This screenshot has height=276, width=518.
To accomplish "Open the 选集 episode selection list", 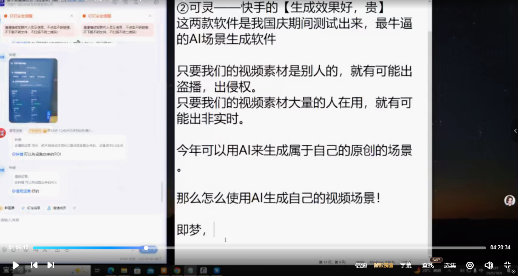I will pyautogui.click(x=450, y=265).
